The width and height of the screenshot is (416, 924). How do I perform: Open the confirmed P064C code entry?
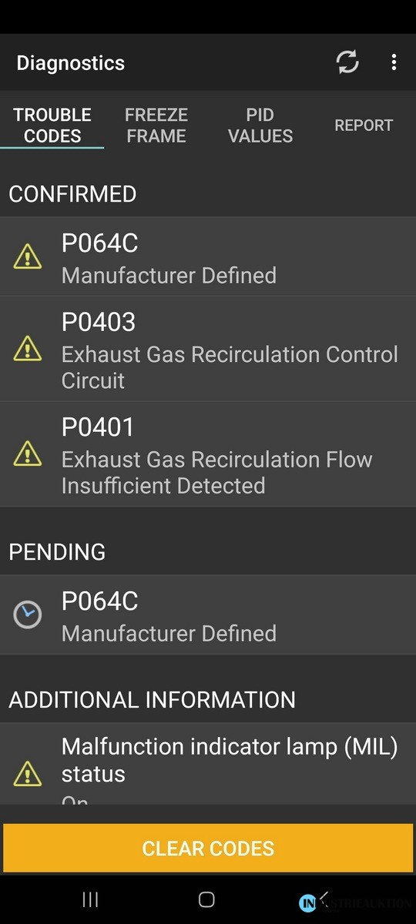[208, 256]
